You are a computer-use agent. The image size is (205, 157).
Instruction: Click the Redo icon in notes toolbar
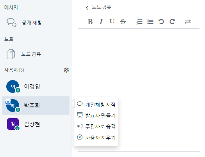tap(172, 22)
